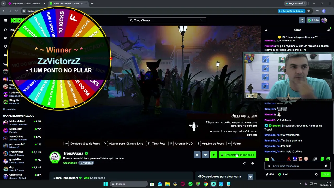
Task: Select the angry green square emote
Action: pos(328,159)
